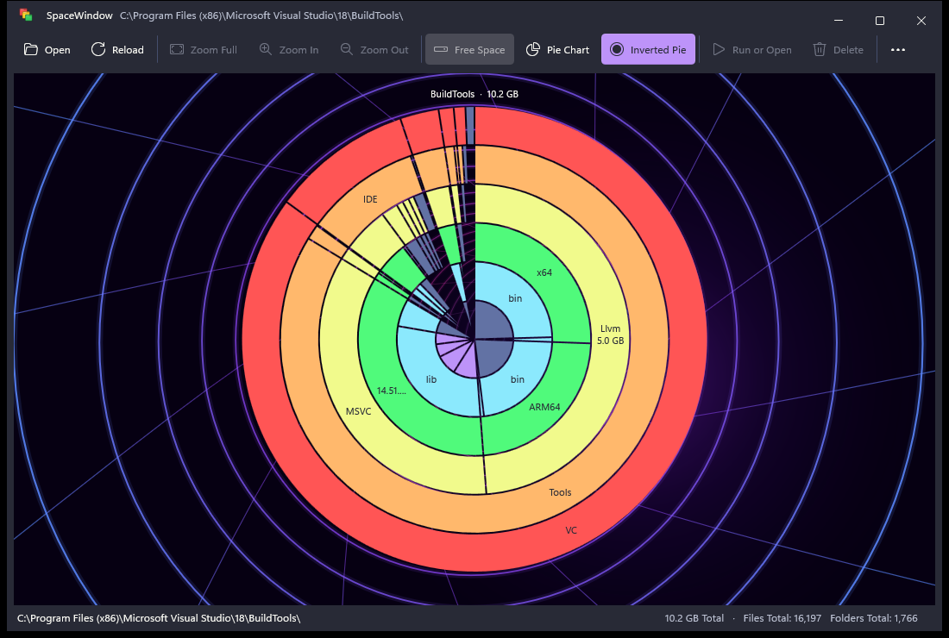949x638 pixels.
Task: Click the Zoom In button
Action: pyautogui.click(x=289, y=50)
